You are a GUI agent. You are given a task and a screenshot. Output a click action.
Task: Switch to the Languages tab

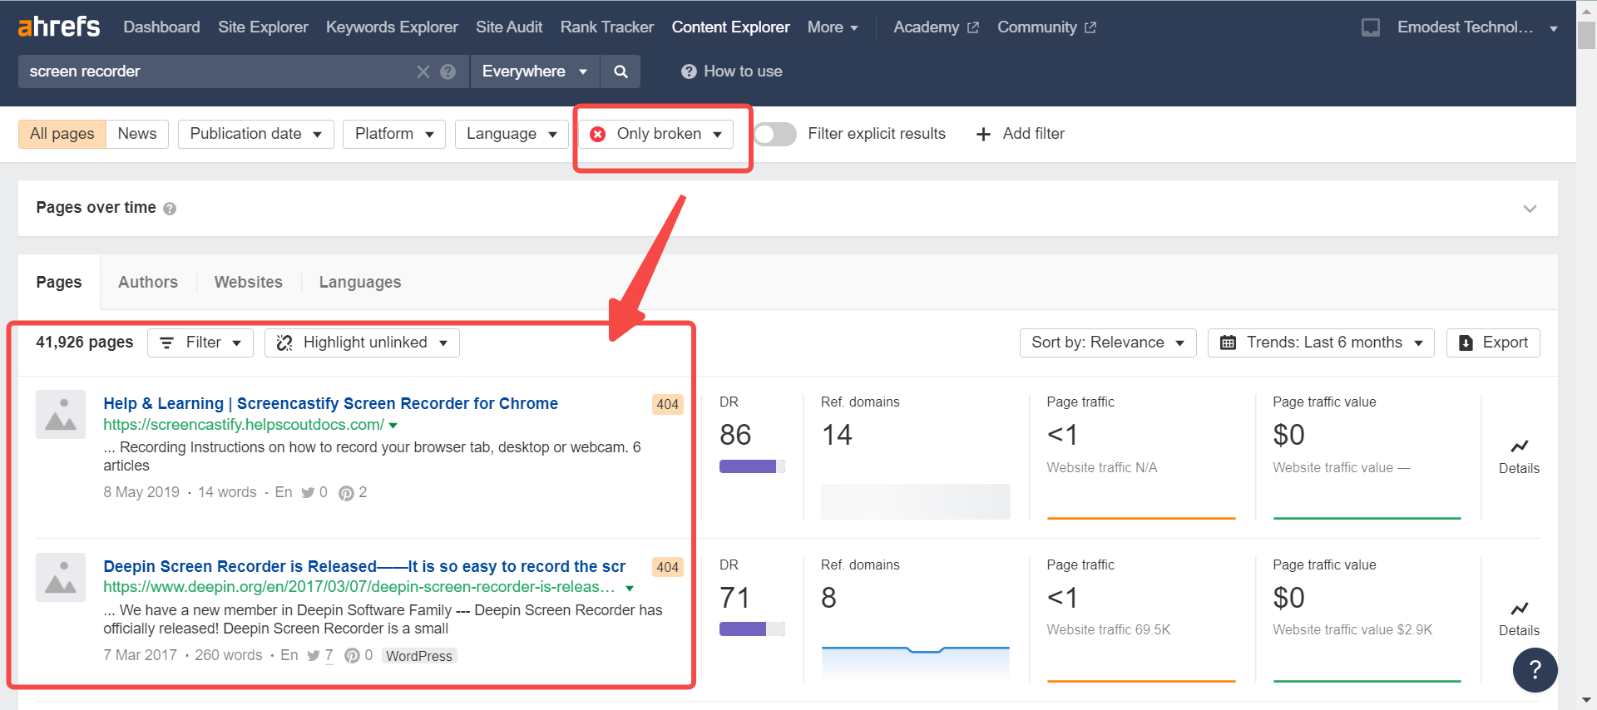tap(360, 282)
